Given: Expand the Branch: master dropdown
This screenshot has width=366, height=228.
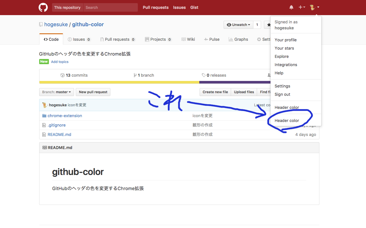Looking at the screenshot, I should point(57,92).
